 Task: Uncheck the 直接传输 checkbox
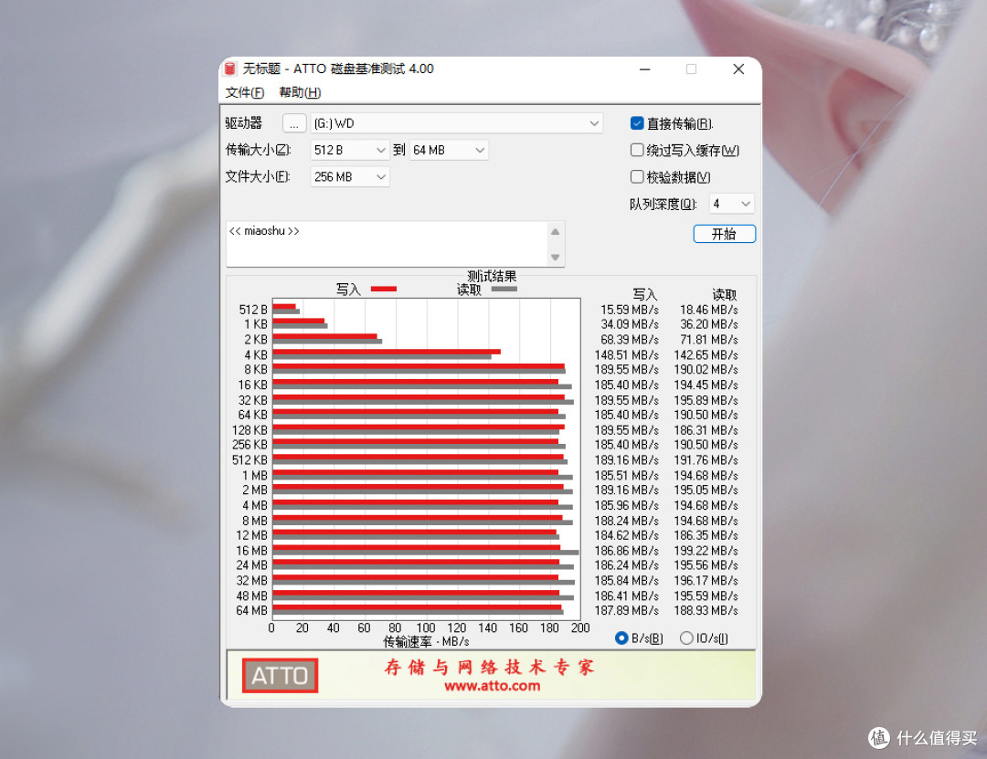(x=636, y=123)
